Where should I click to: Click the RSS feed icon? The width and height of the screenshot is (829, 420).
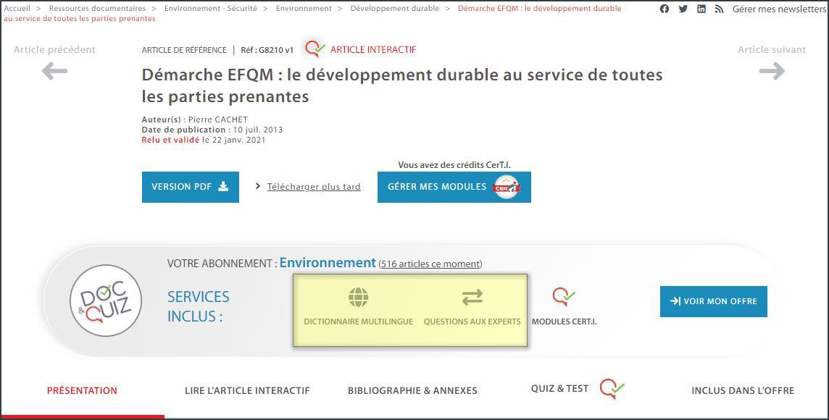[x=719, y=9]
